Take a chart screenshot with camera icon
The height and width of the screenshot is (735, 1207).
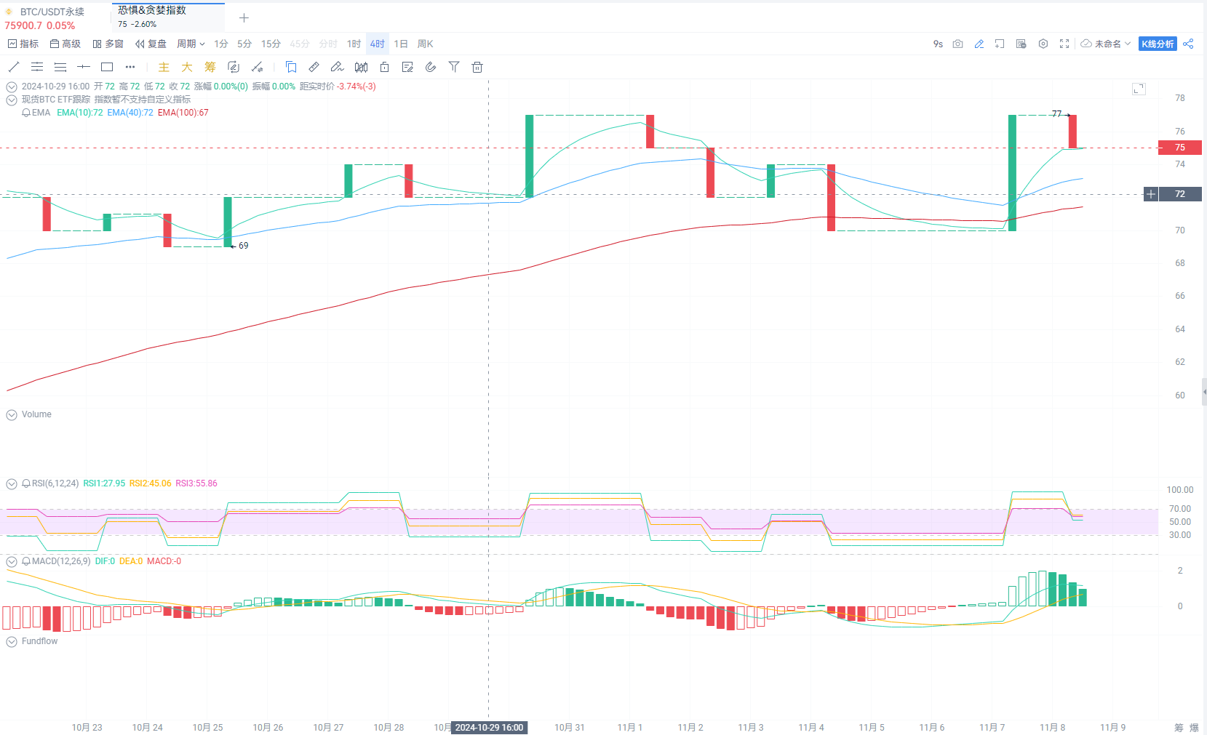(x=957, y=44)
